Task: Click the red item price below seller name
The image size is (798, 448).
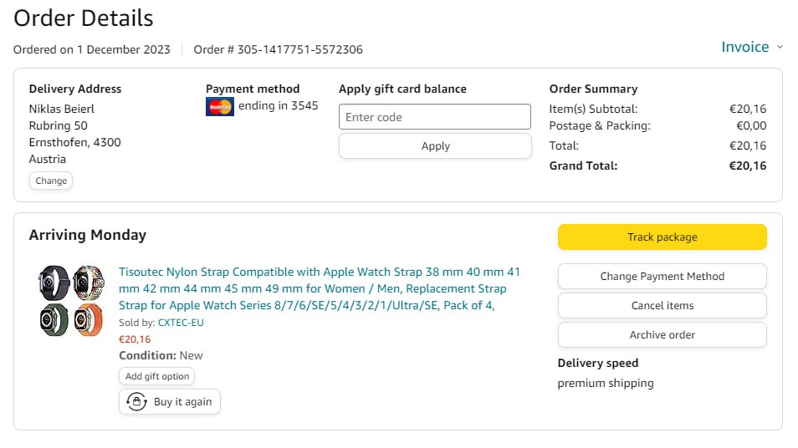Action: tap(135, 339)
